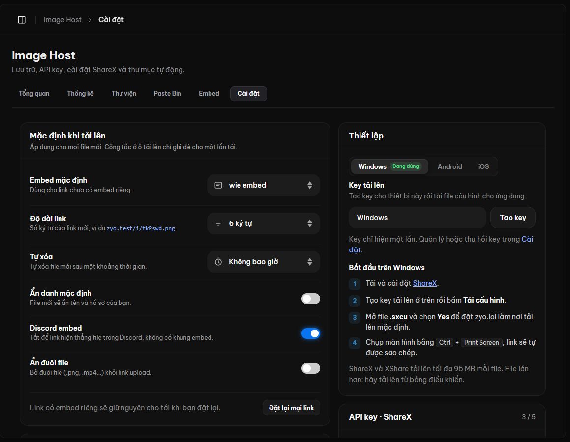Image resolution: width=570 pixels, height=442 pixels.
Task: Switch to the Android platform tab
Action: (450, 166)
